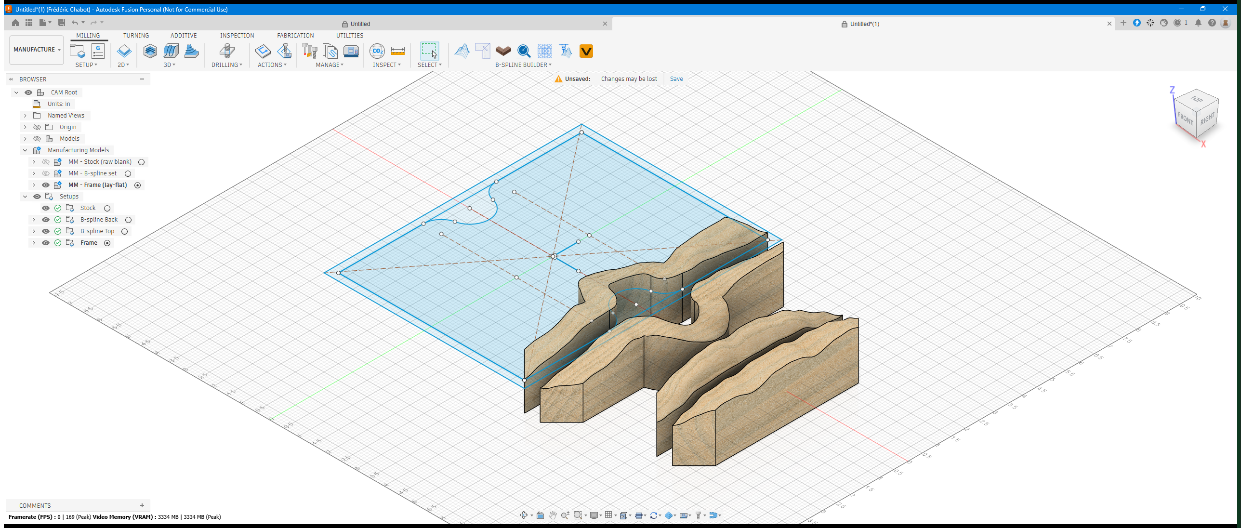Toggle visibility of MM - Stock (raw blank)
Viewport: 1241px width, 528px height.
(x=46, y=162)
